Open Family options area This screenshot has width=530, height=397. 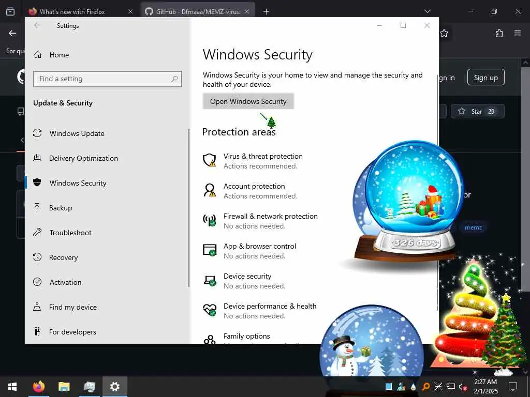(247, 336)
